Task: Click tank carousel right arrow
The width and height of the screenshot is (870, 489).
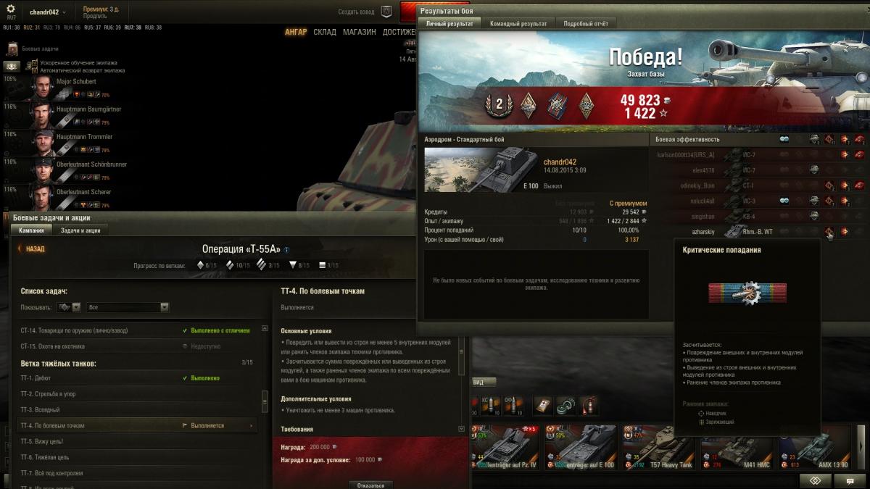Action: (x=861, y=448)
